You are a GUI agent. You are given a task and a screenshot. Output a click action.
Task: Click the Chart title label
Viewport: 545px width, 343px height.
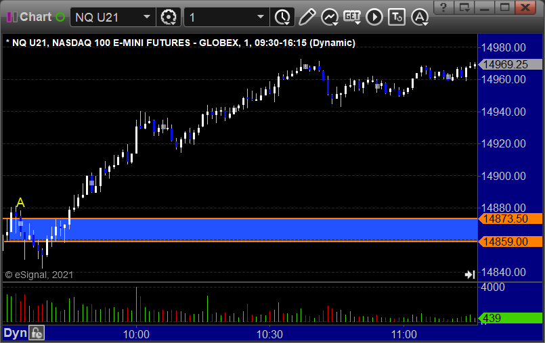click(x=35, y=17)
